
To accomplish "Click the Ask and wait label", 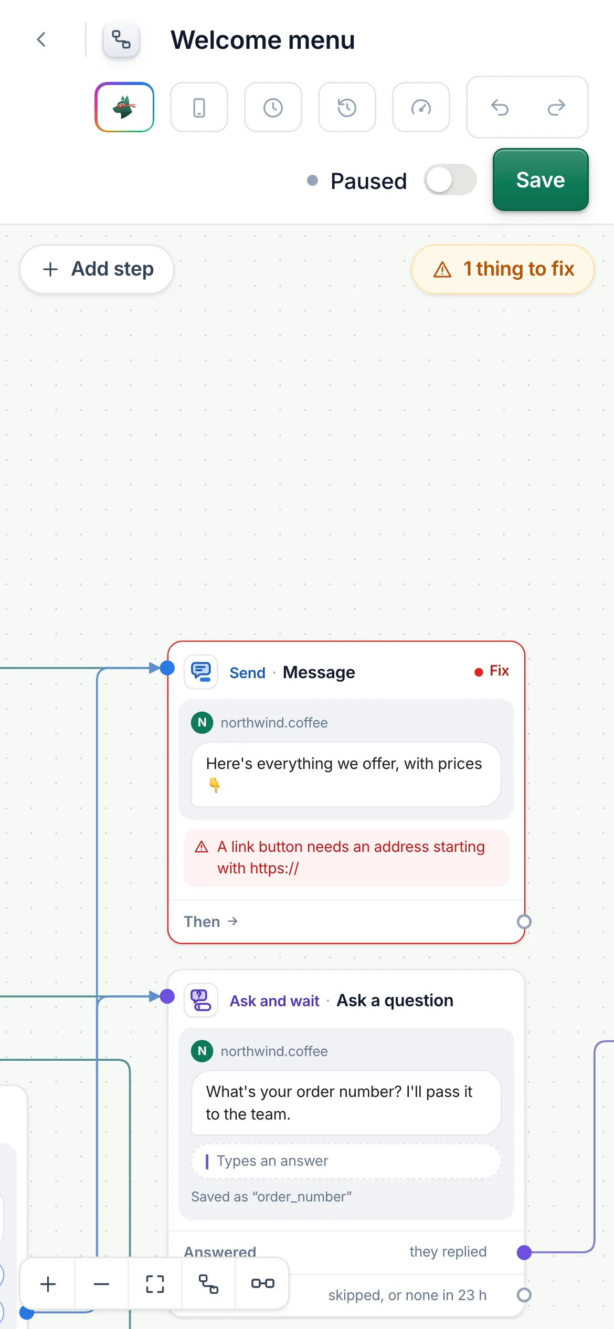I will [274, 1001].
